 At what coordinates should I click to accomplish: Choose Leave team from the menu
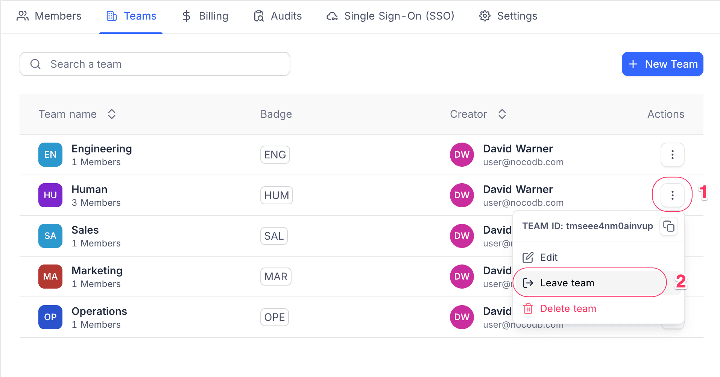(x=567, y=283)
